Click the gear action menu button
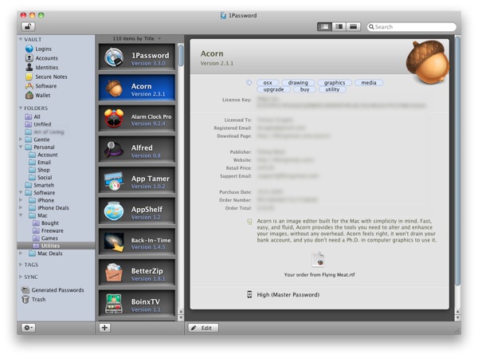The height and width of the screenshot is (358, 478). pos(29,328)
